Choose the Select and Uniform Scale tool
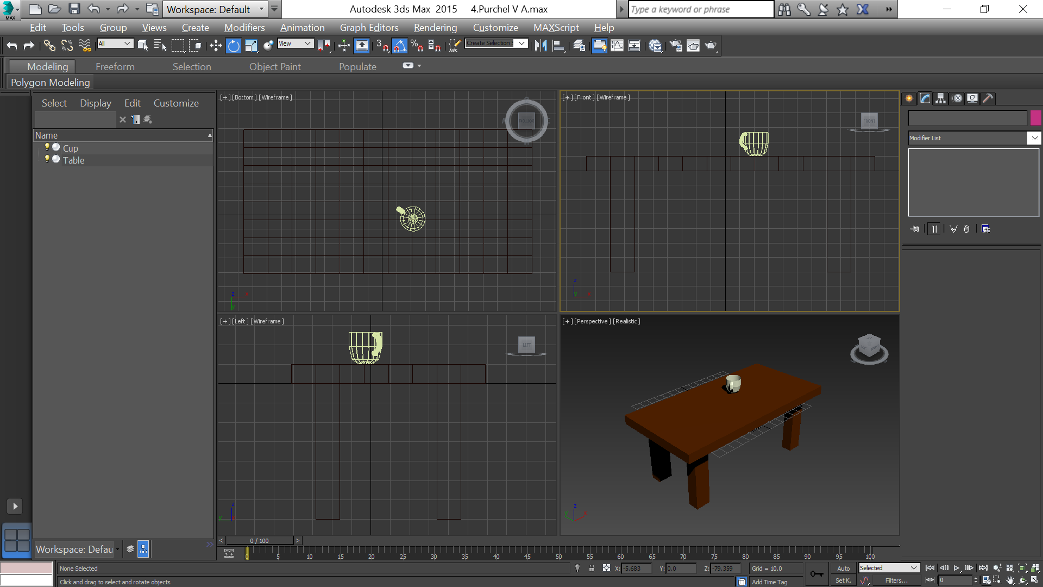The height and width of the screenshot is (587, 1043). click(x=251, y=46)
